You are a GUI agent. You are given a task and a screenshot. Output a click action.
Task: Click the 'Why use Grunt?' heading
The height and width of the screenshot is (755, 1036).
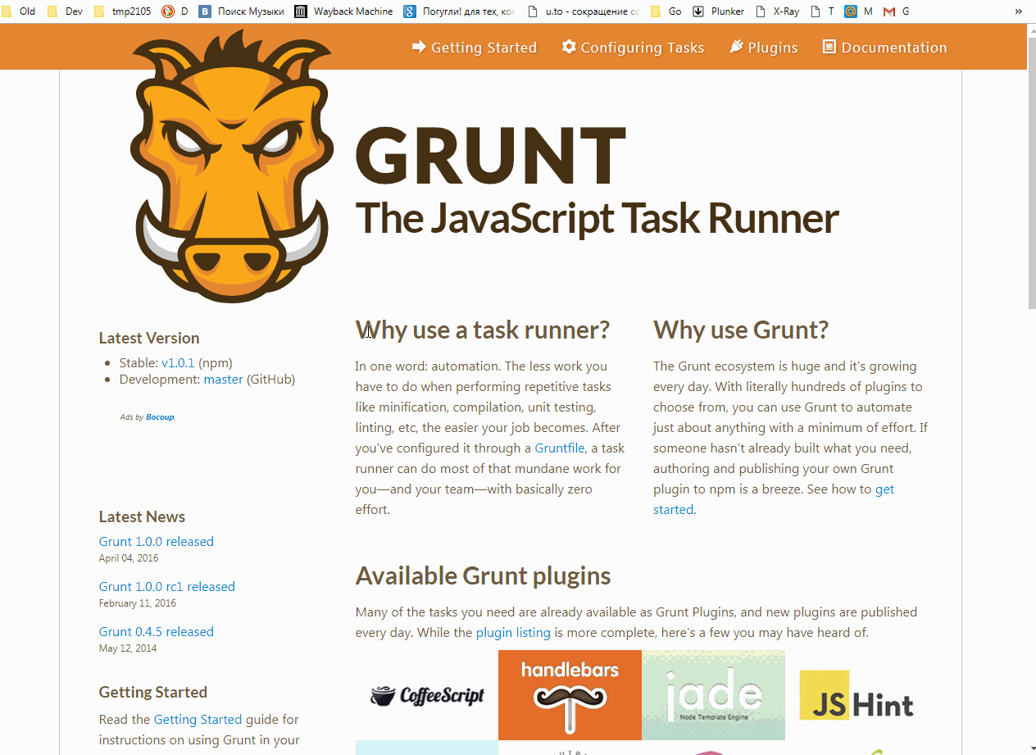coord(741,330)
